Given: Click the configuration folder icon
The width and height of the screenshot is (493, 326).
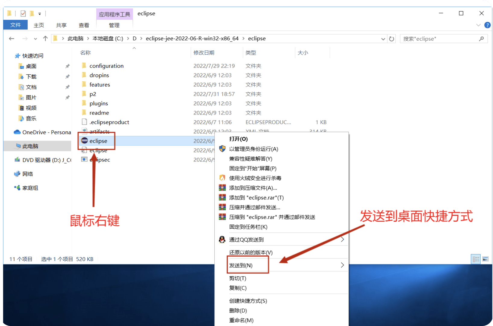Looking at the screenshot, I should pos(84,65).
